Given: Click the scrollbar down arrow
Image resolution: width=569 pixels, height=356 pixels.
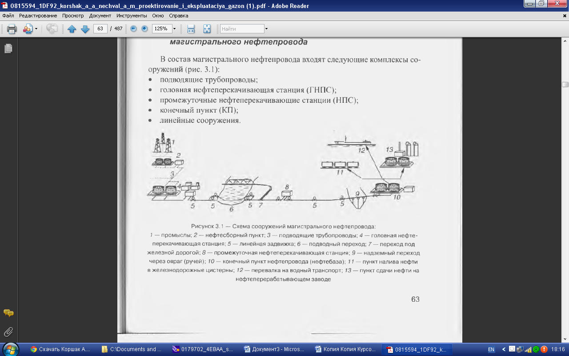Looking at the screenshot, I should 565,339.
